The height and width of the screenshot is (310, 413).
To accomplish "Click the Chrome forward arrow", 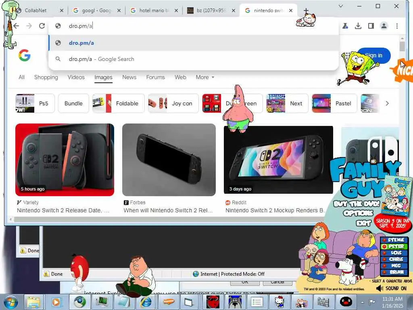I will point(29,26).
